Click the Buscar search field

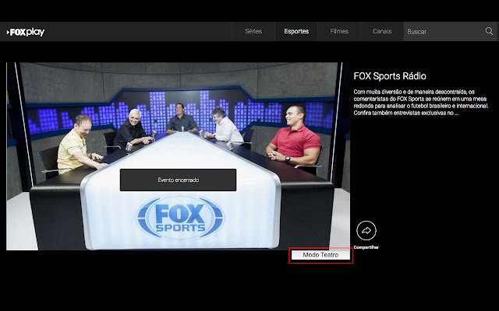450,31
